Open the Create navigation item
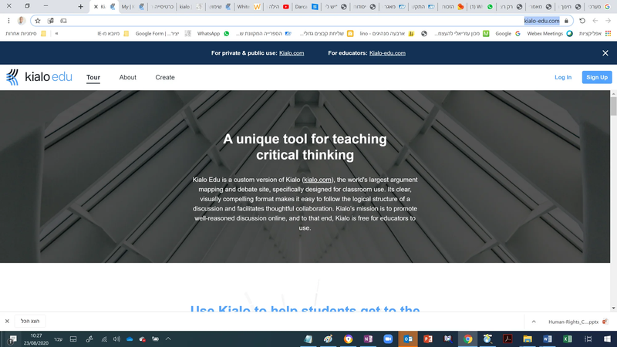This screenshot has height=347, width=617. (x=165, y=77)
